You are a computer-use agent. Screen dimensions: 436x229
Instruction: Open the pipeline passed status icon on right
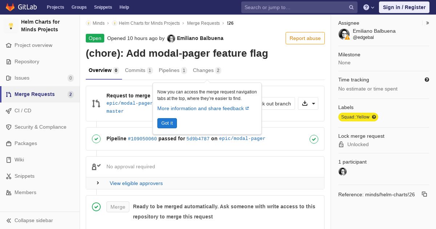[314, 139]
